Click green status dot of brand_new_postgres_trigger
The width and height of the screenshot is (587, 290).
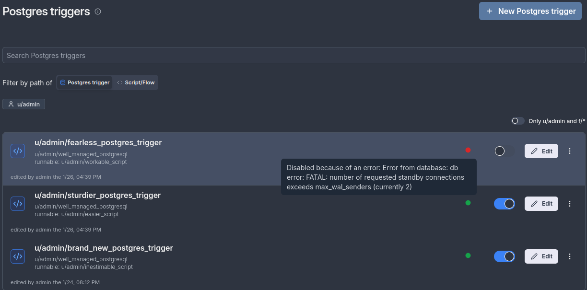point(468,255)
